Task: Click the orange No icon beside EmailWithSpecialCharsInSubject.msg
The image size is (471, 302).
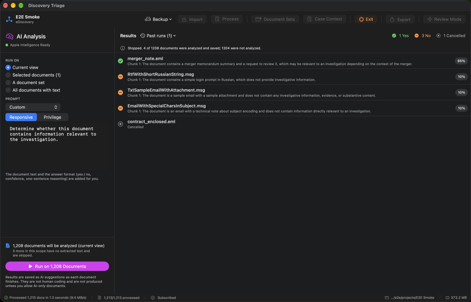Action: (120, 108)
